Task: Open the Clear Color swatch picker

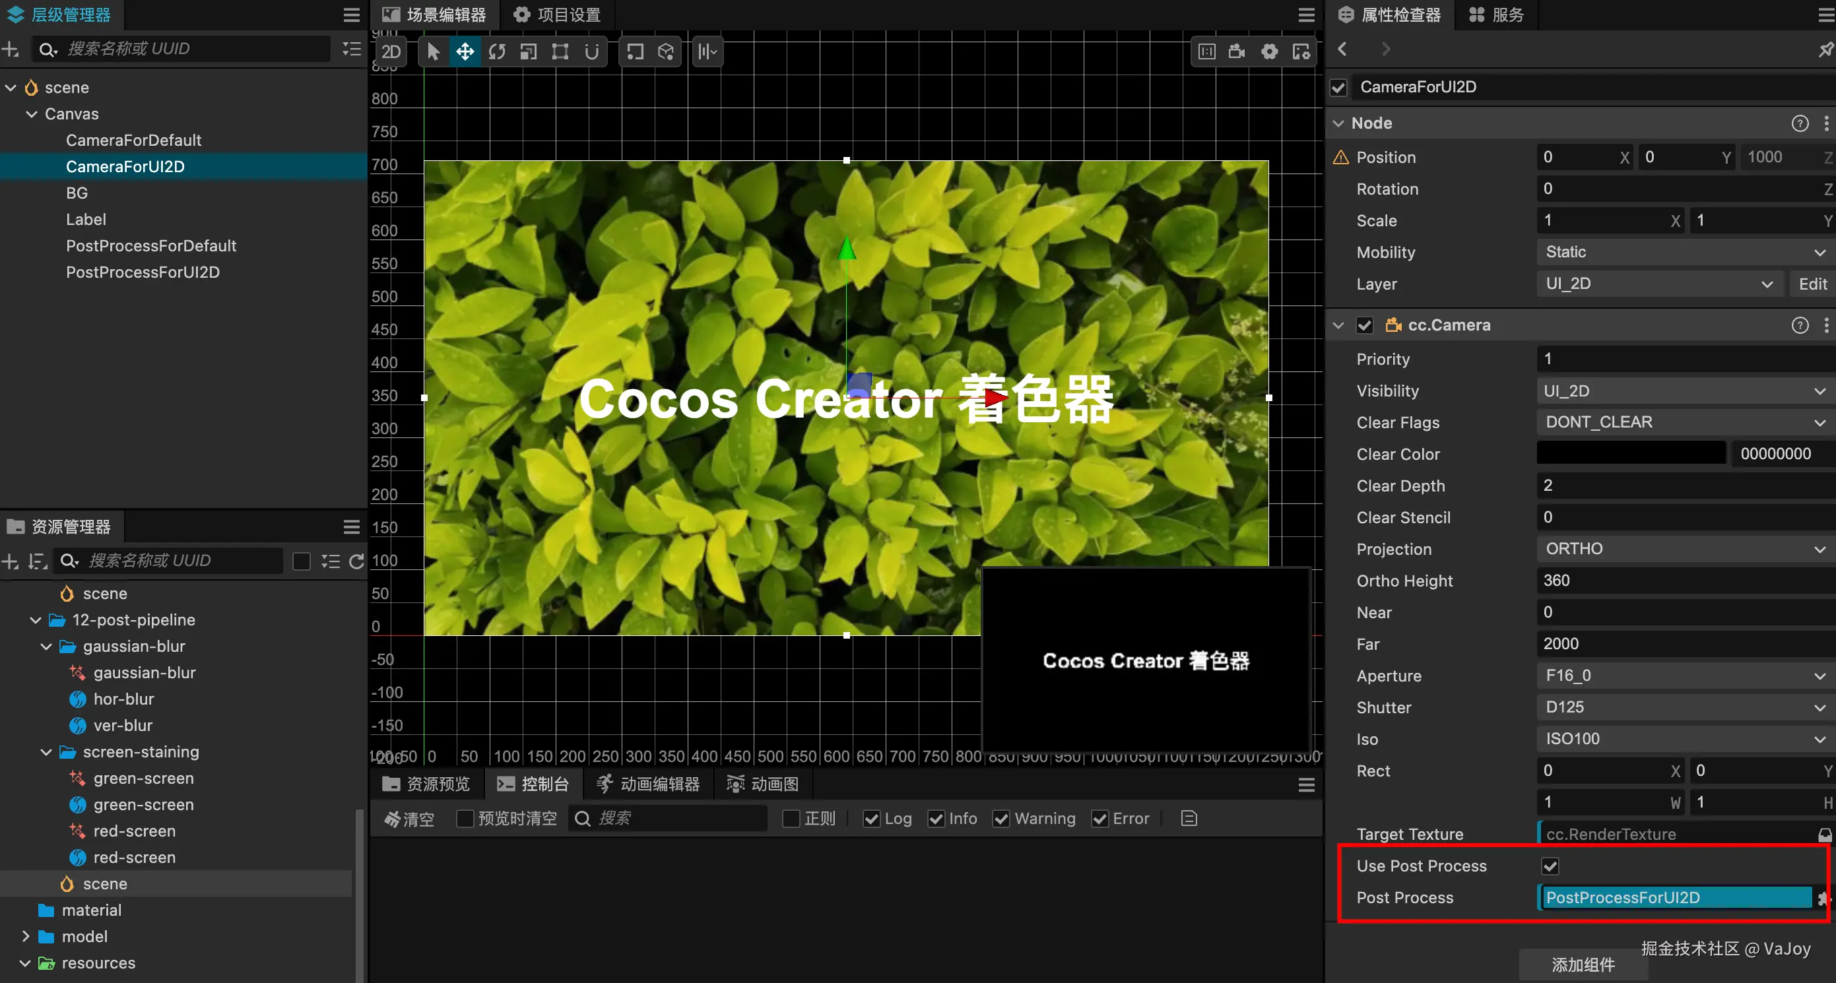Action: click(1631, 454)
